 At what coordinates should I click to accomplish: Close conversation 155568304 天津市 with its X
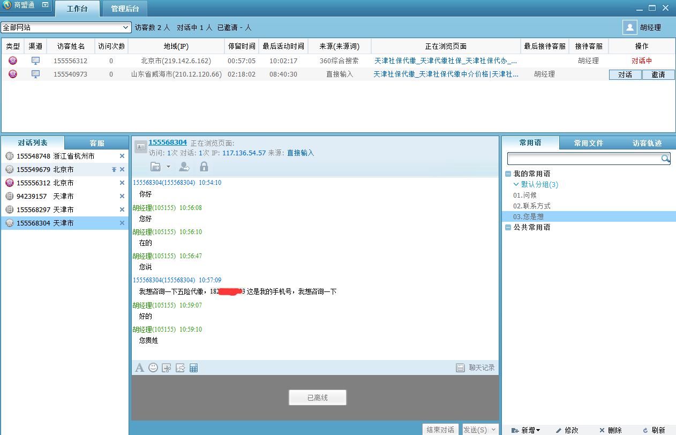(122, 223)
